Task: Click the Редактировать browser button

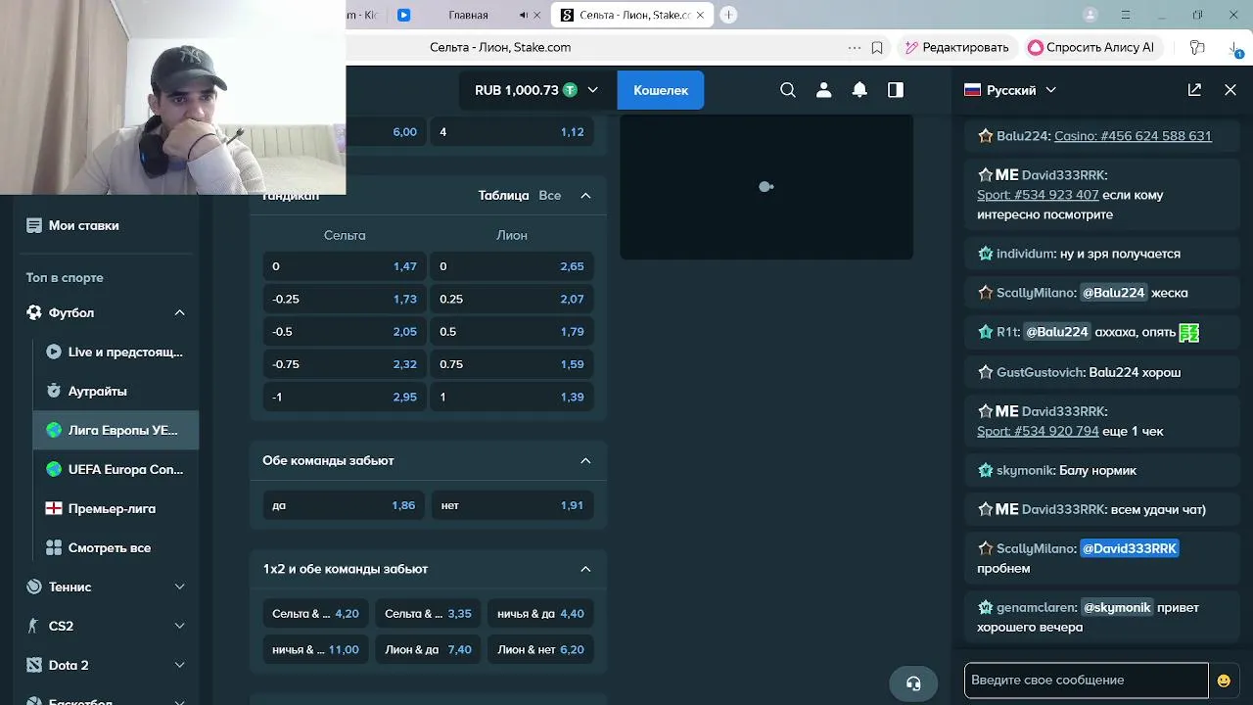Action: click(x=956, y=47)
